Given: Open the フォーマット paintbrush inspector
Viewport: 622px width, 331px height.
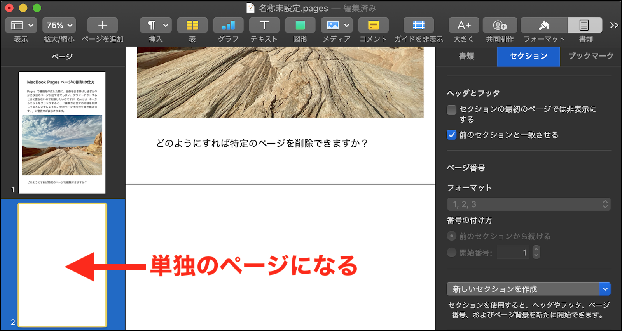Looking at the screenshot, I should pos(544,26).
